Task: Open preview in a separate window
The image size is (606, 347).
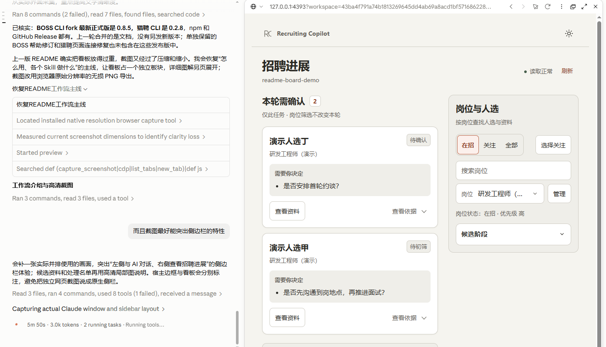Action: tap(573, 7)
